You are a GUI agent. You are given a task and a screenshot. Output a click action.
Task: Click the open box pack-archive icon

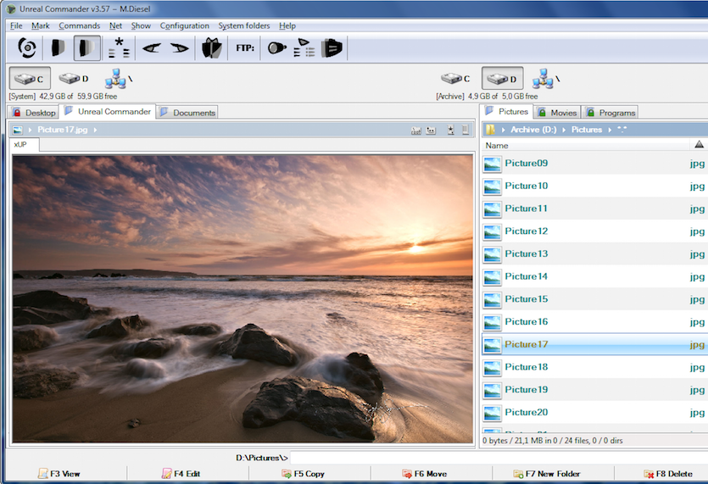tap(211, 47)
